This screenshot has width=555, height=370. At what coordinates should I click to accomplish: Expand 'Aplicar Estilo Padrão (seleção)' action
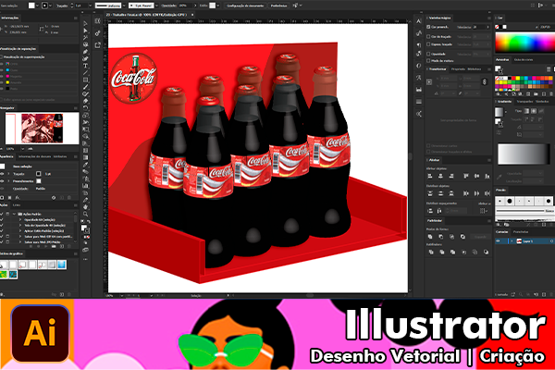[x=20, y=231]
